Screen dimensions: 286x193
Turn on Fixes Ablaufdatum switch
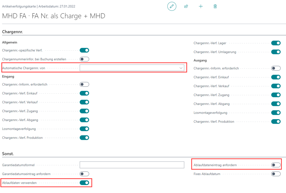click(276, 174)
